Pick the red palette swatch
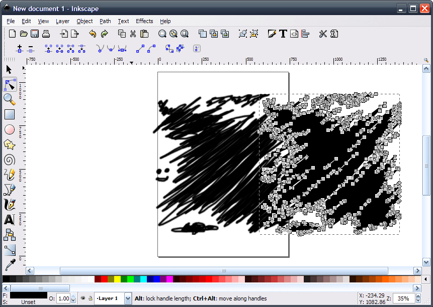The height and width of the screenshot is (307, 433). pos(104,279)
